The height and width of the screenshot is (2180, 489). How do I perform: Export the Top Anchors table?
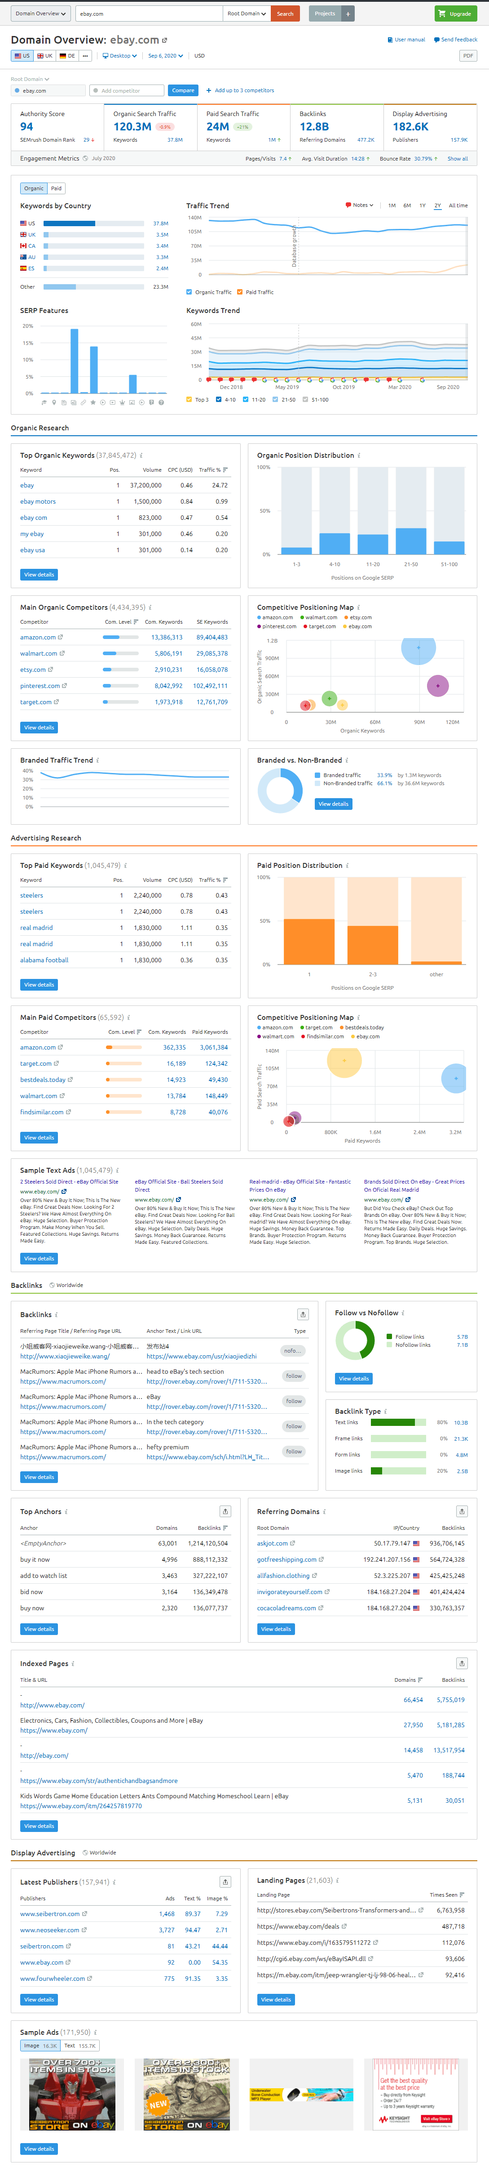225,1511
